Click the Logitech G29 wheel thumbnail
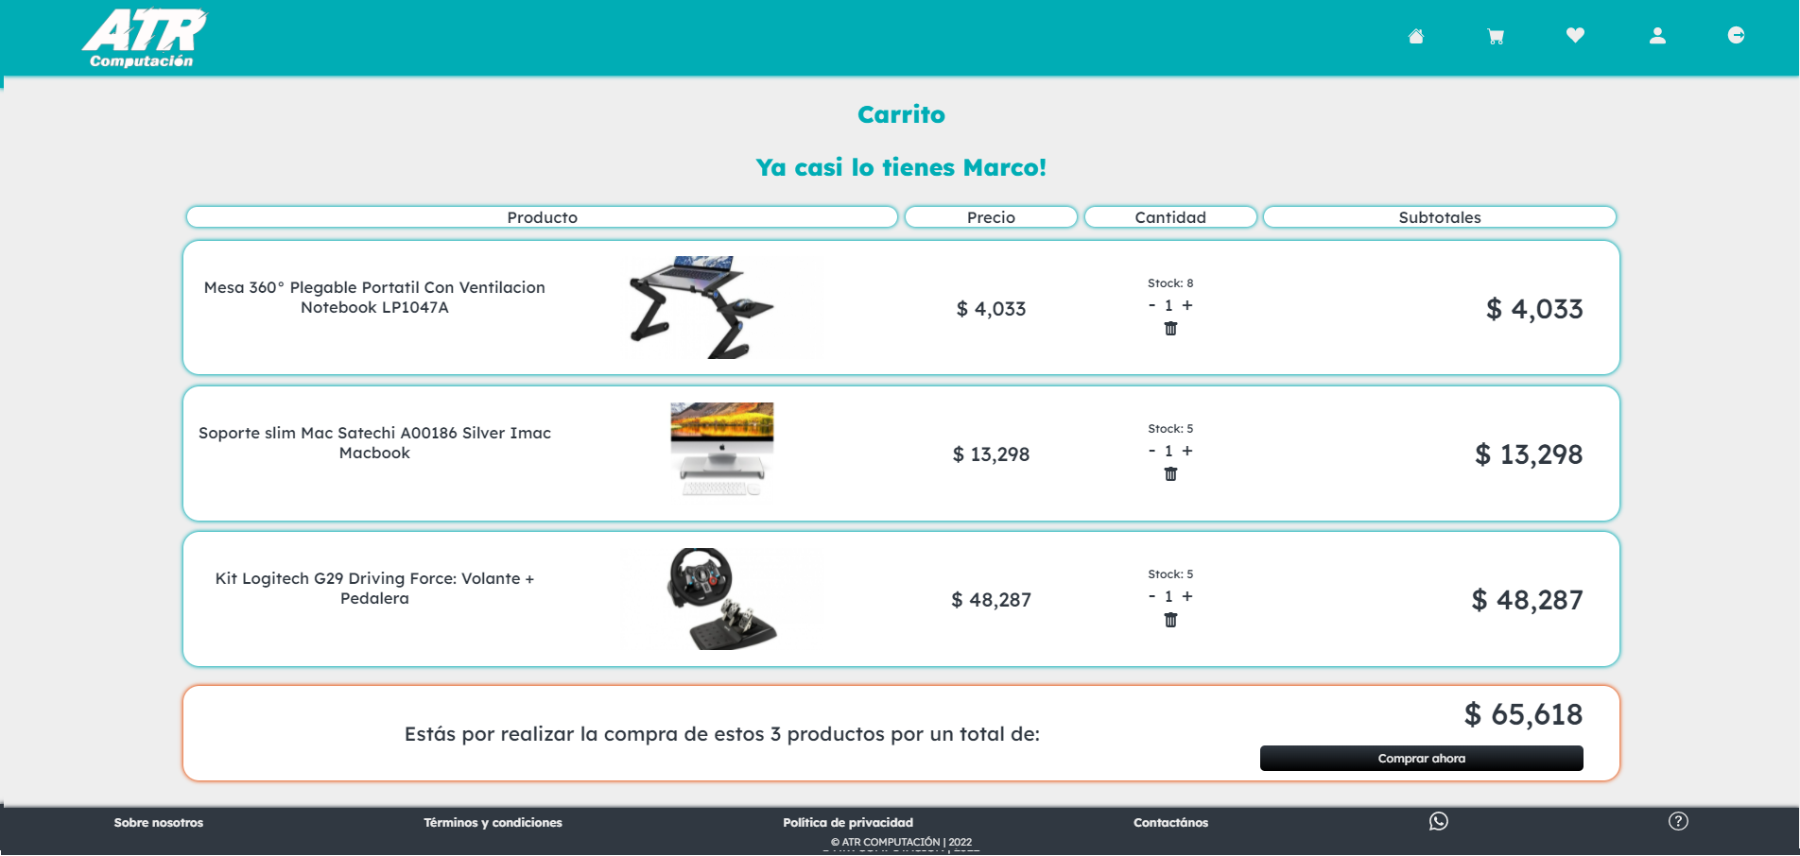Image resolution: width=1800 pixels, height=856 pixels. click(721, 598)
